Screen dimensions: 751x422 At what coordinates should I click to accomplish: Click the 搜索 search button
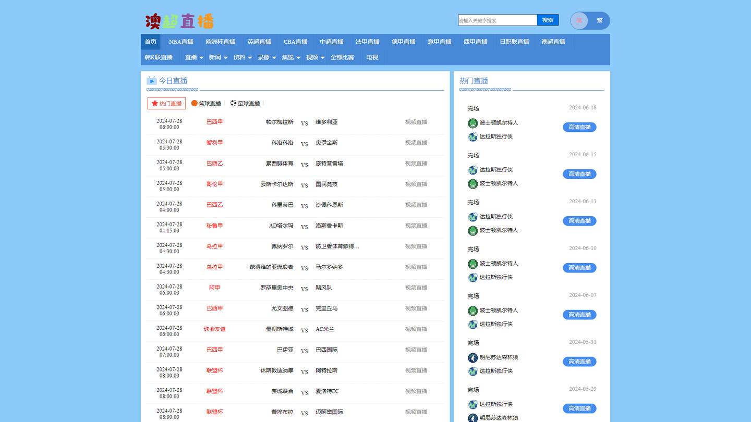tap(548, 20)
